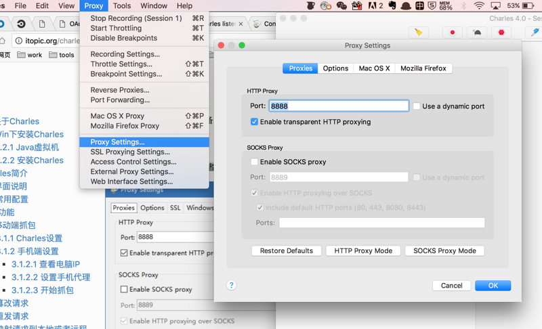542x329 pixels.
Task: Click the site info icon beside itopic.org
Action: point(19,41)
